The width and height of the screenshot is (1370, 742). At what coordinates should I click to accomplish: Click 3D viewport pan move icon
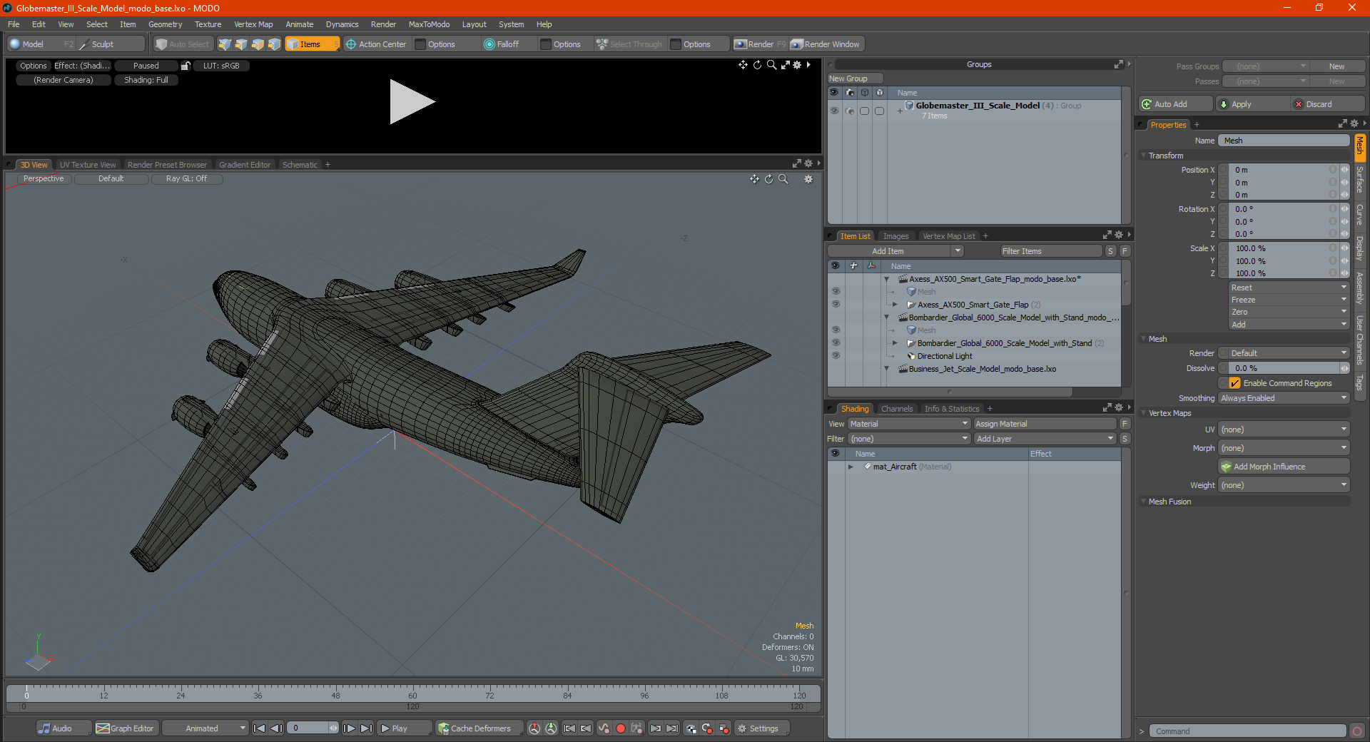click(x=754, y=179)
